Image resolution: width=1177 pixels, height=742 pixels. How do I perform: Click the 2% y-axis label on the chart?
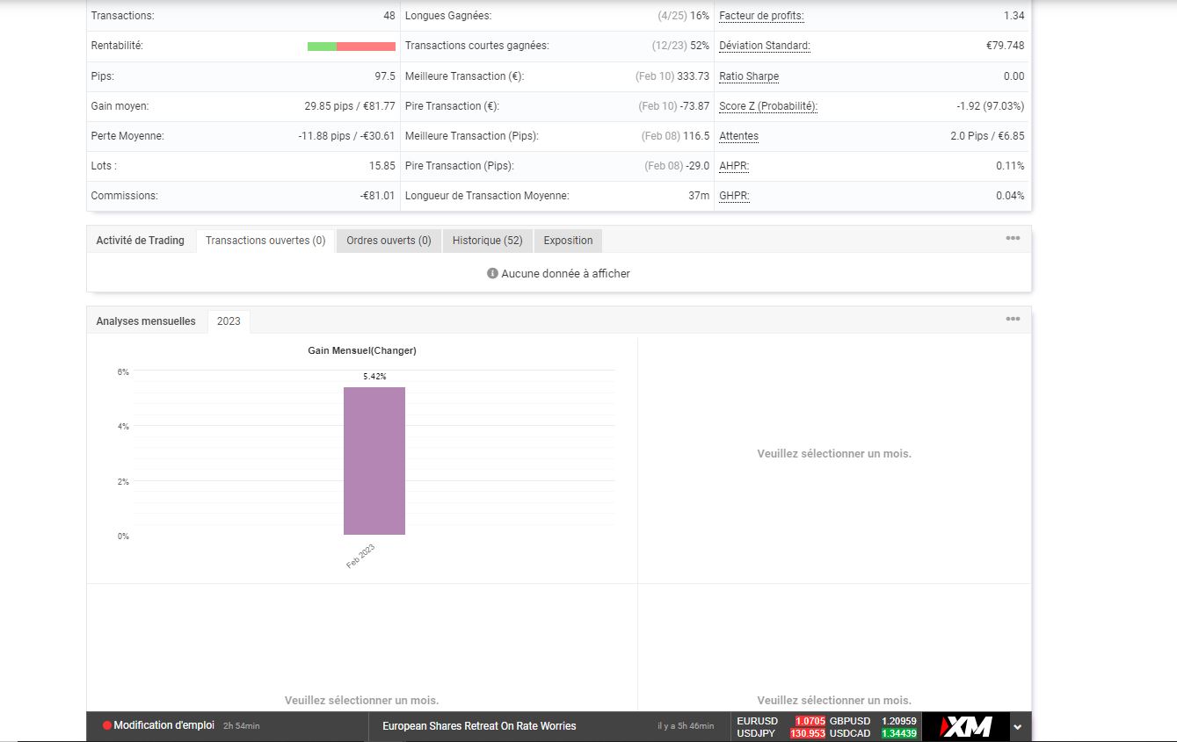[x=123, y=482]
